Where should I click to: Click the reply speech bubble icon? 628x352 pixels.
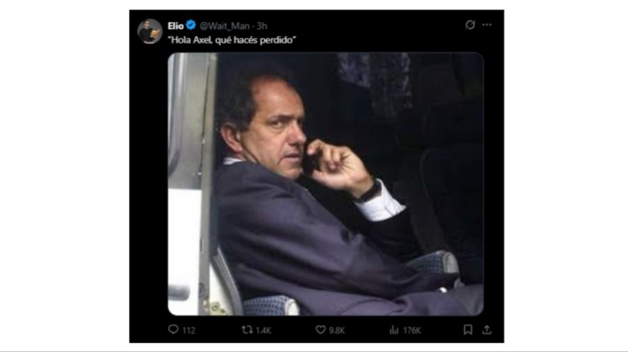coord(173,330)
